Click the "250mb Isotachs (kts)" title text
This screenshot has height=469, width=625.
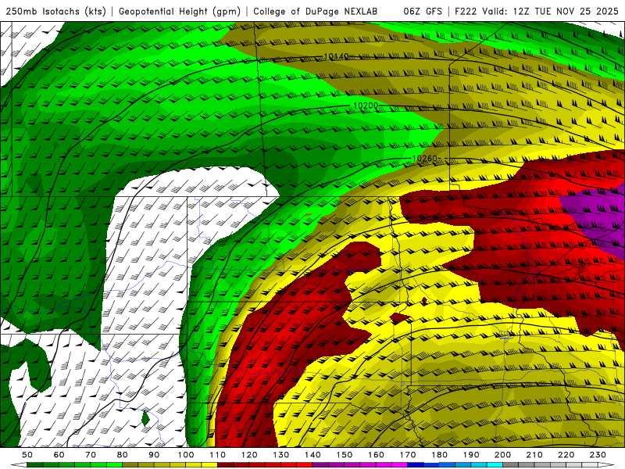pos(56,11)
